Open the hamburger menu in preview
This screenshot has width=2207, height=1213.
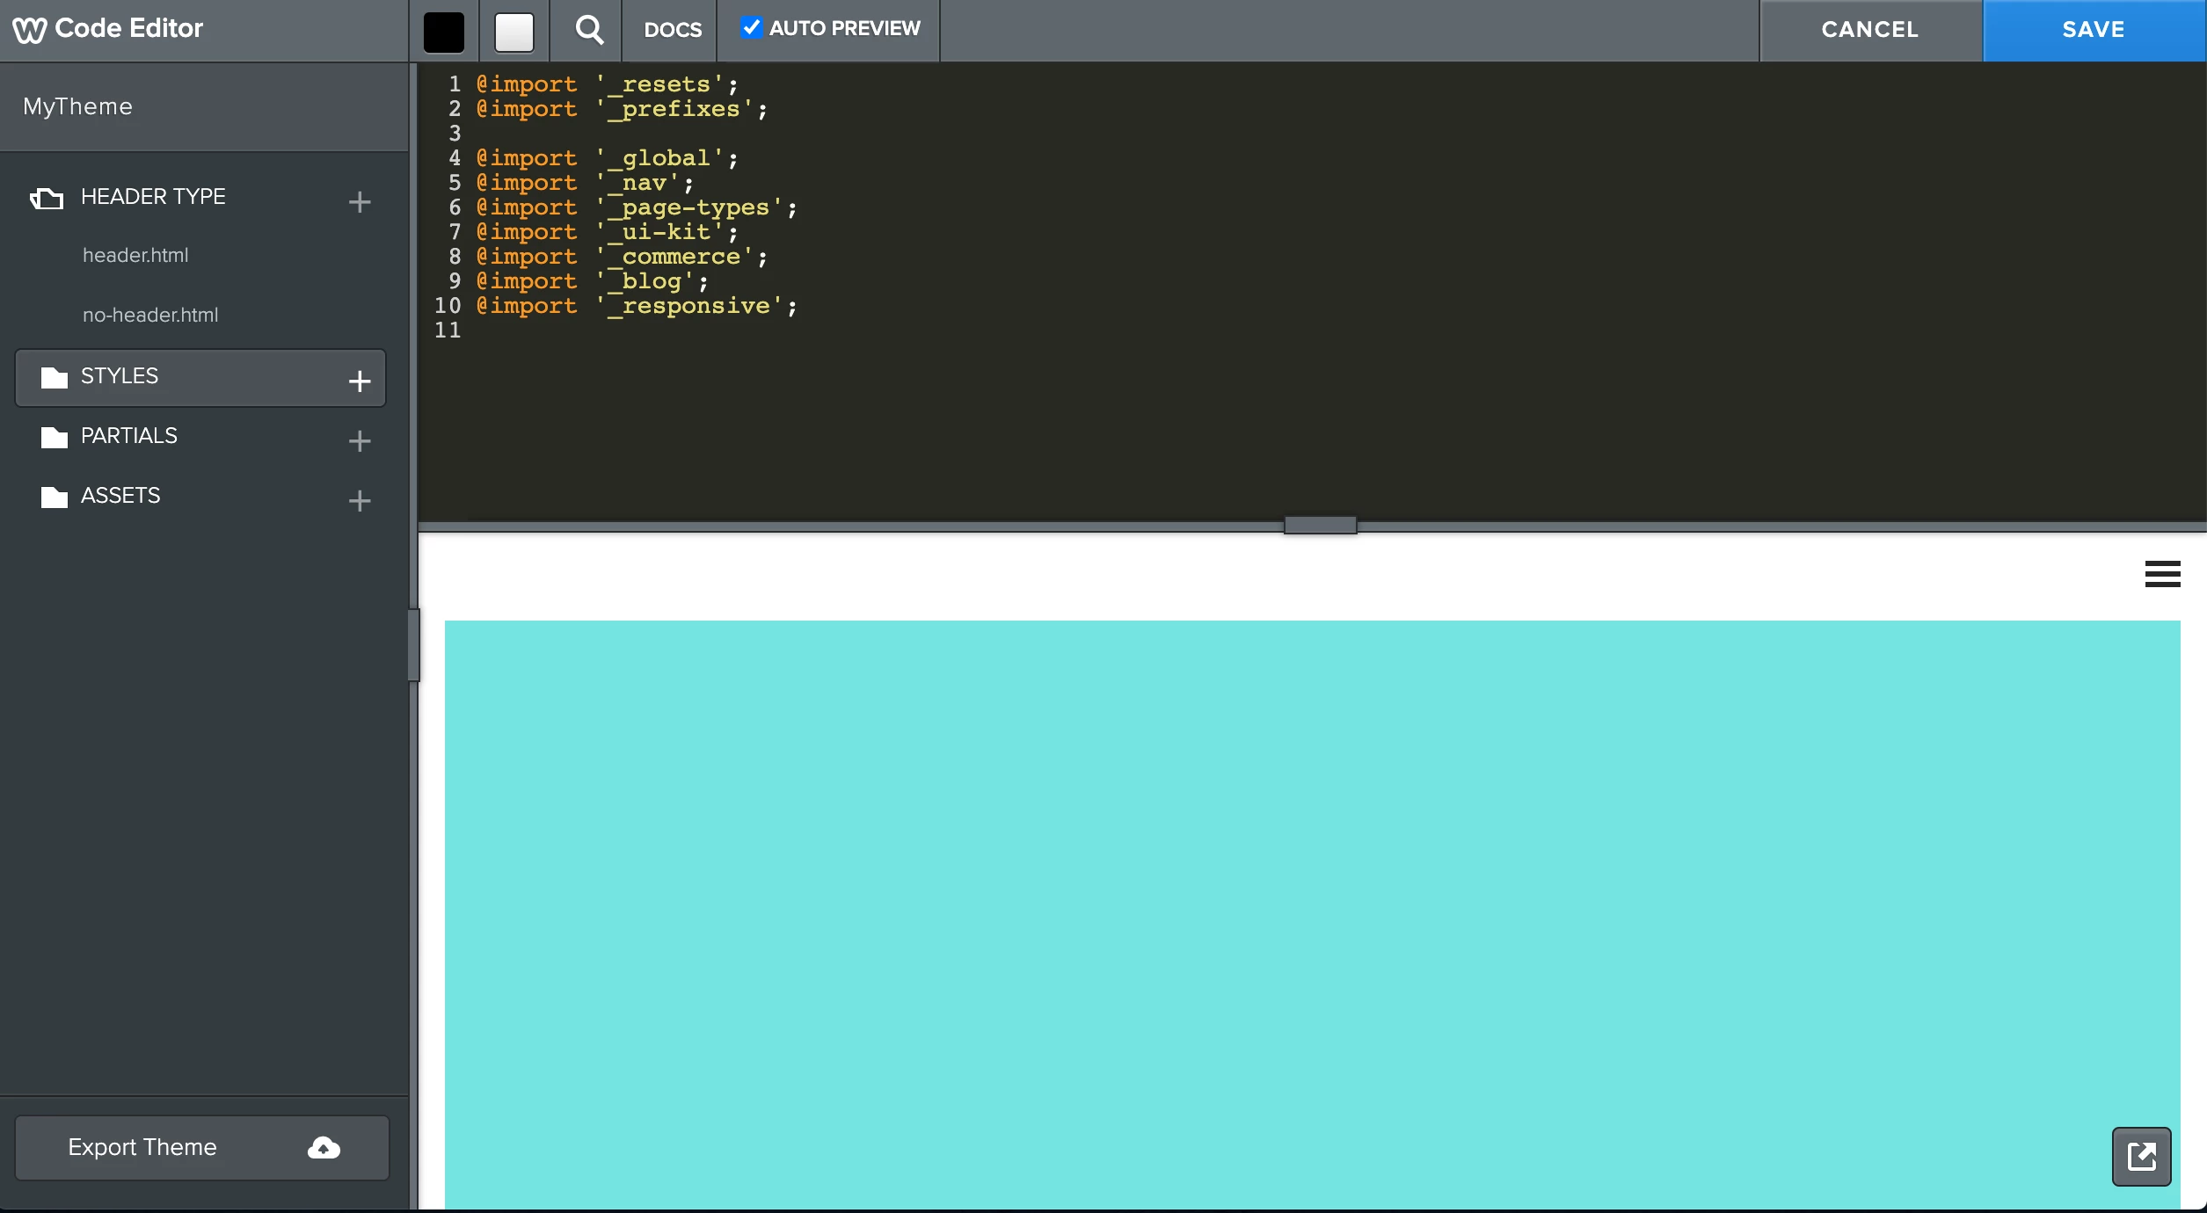(2162, 574)
